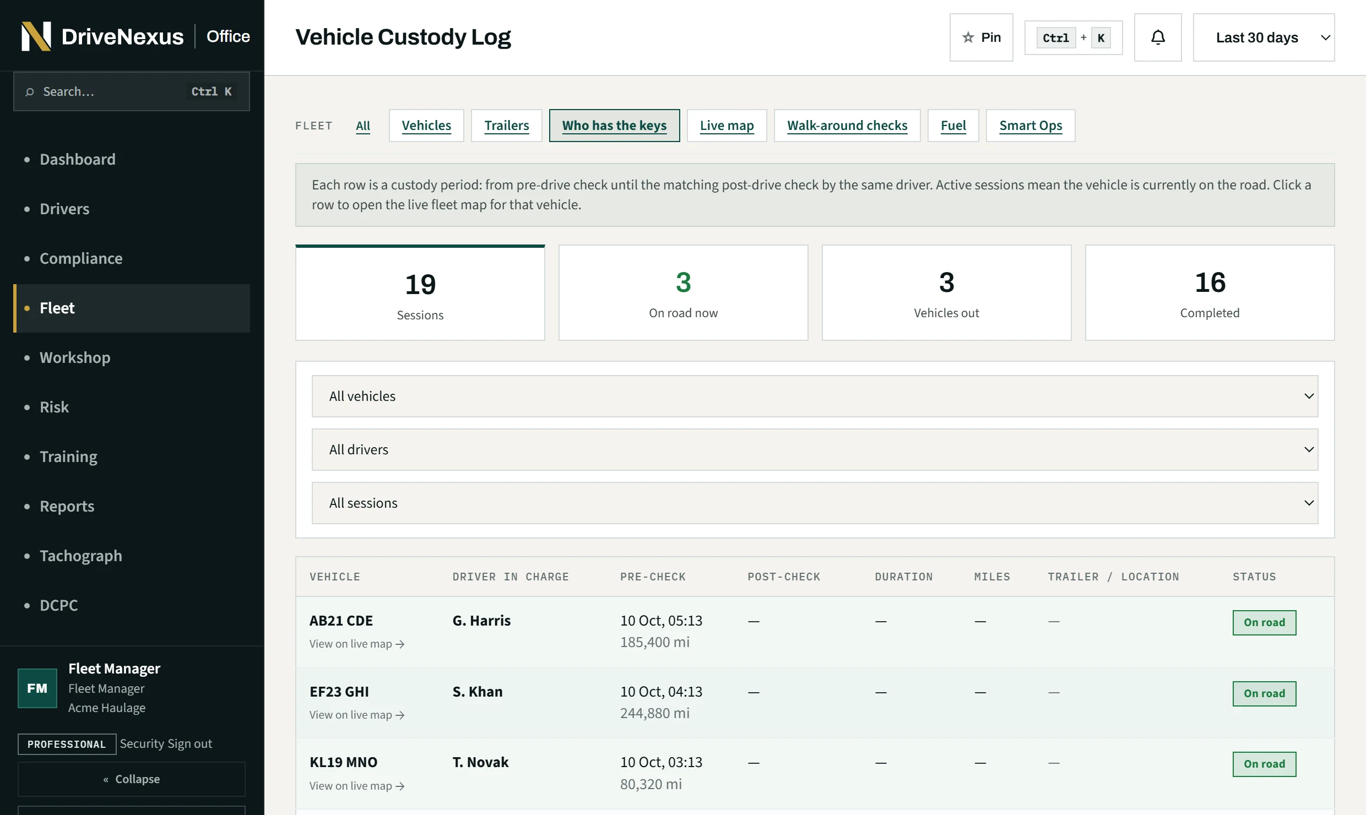
Task: Select the All fleet tab
Action: (363, 126)
